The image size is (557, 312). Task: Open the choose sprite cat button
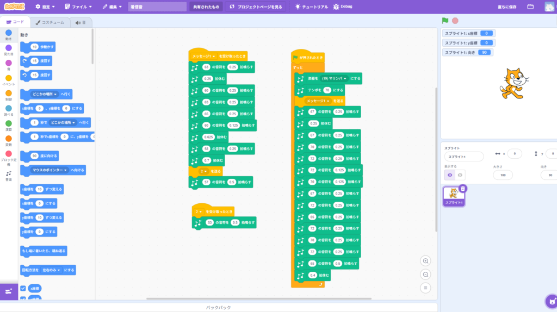552,302
